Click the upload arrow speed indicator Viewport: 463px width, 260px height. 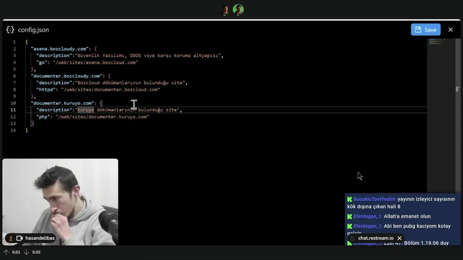[x=6, y=252]
